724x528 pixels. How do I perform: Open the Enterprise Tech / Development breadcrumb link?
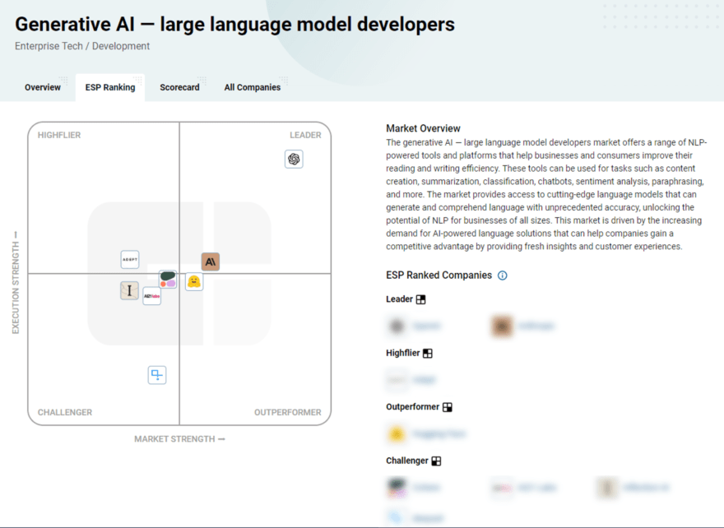(x=81, y=46)
